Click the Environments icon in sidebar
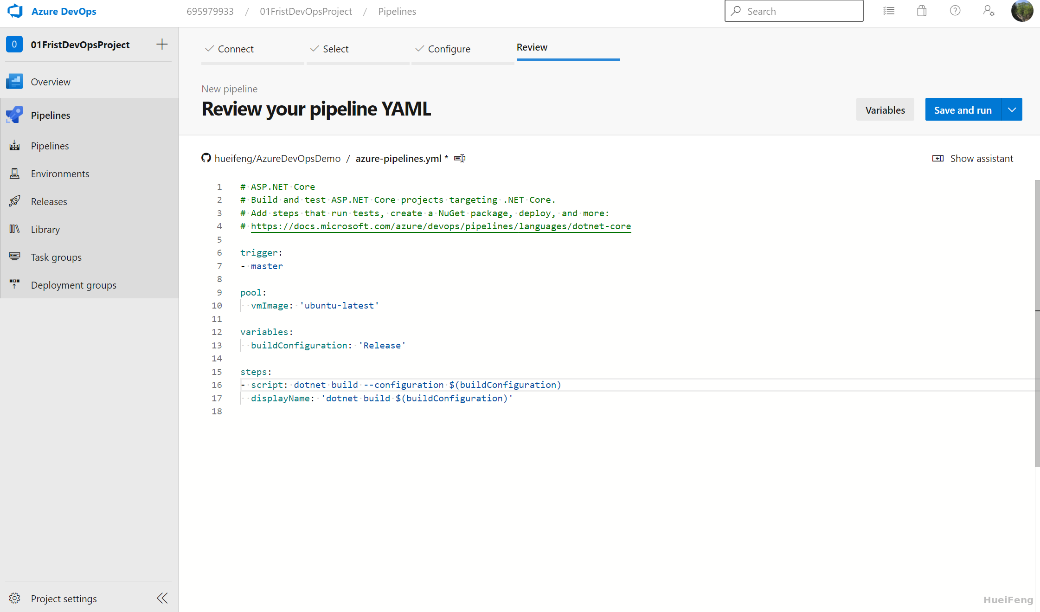This screenshot has height=612, width=1040. click(14, 174)
